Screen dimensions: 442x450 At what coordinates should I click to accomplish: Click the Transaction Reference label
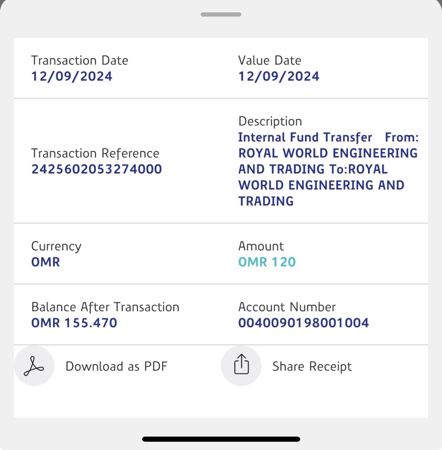(x=95, y=153)
